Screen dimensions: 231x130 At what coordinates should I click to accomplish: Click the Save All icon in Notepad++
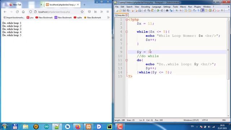coord(128,10)
